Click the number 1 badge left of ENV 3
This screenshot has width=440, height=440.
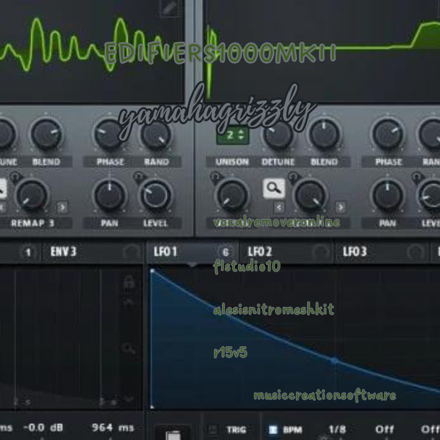point(28,252)
